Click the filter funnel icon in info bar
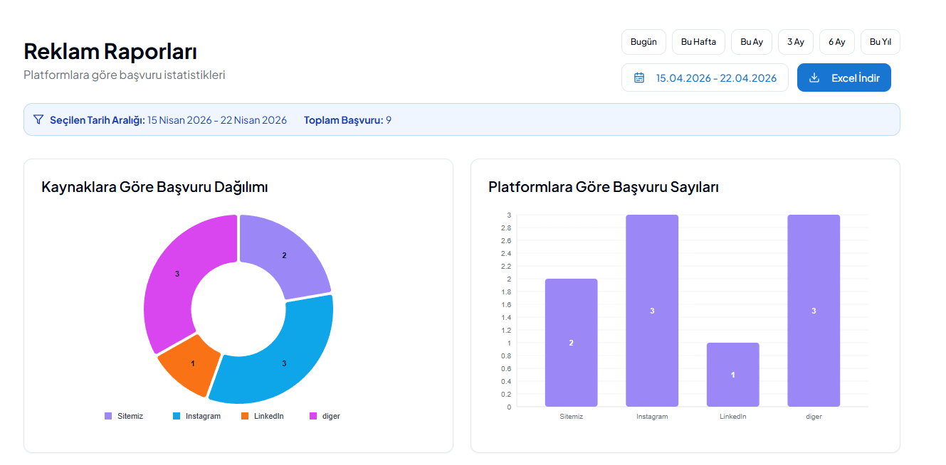Screen dimensions: 946x465 tap(38, 119)
